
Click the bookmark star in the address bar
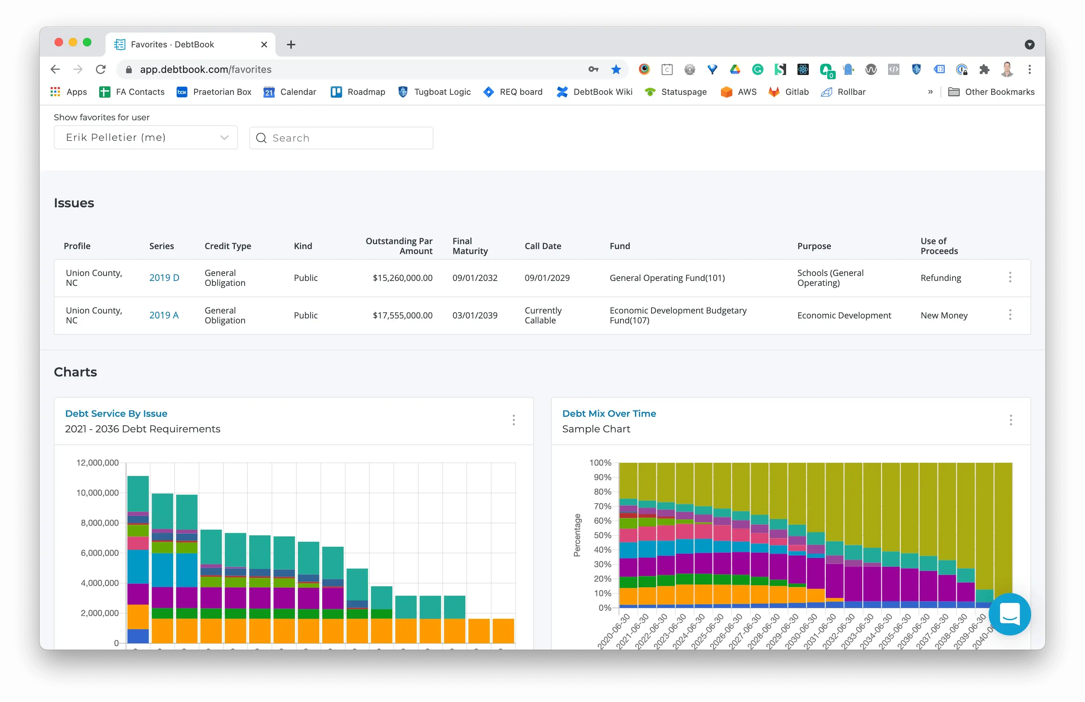tap(616, 69)
